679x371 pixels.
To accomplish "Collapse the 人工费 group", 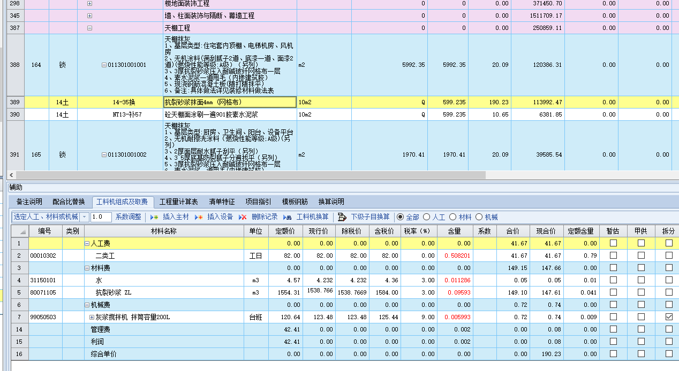I will pos(87,243).
